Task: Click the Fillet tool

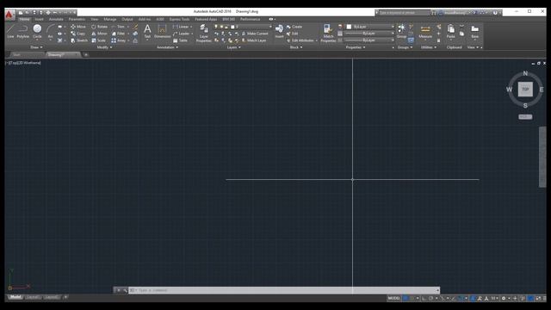Action: pyautogui.click(x=119, y=34)
